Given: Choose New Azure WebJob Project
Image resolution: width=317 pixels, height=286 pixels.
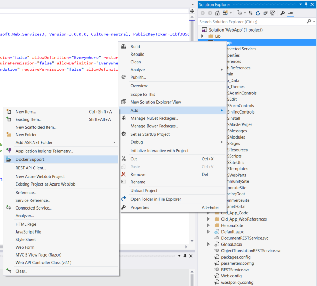Looking at the screenshot, I should 61,176.
